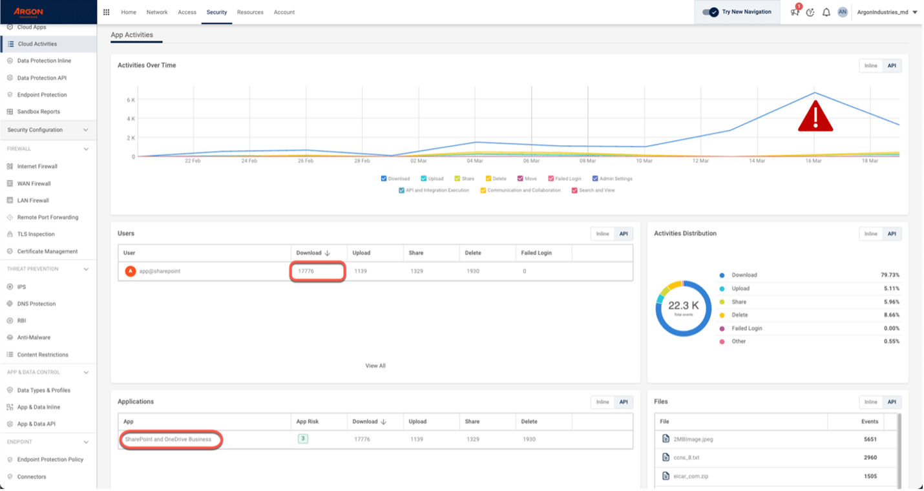Click the Files list scrollbar
924x491 pixels.
point(899,450)
